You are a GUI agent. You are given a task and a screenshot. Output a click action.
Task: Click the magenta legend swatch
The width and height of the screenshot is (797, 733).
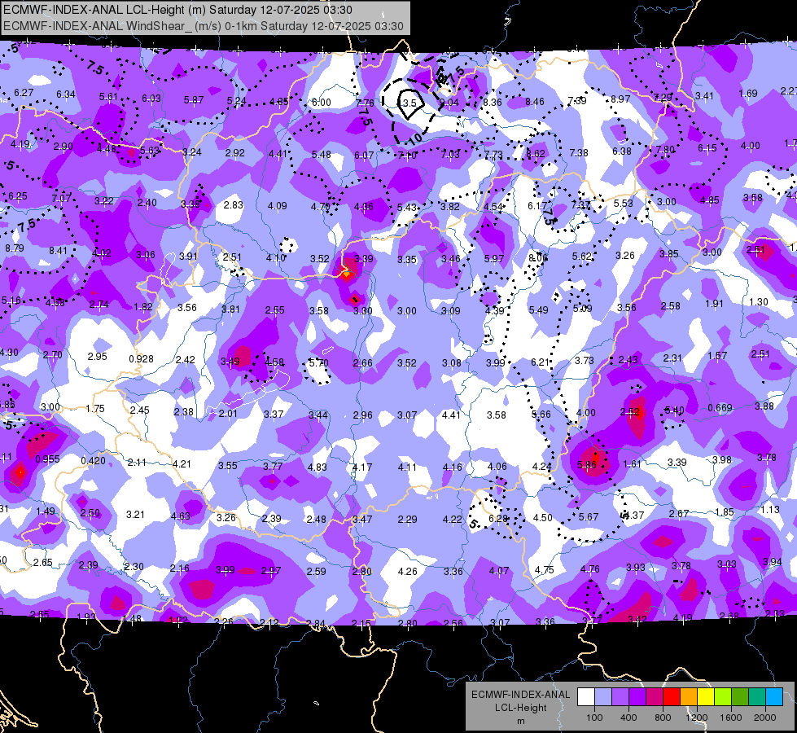655,697
